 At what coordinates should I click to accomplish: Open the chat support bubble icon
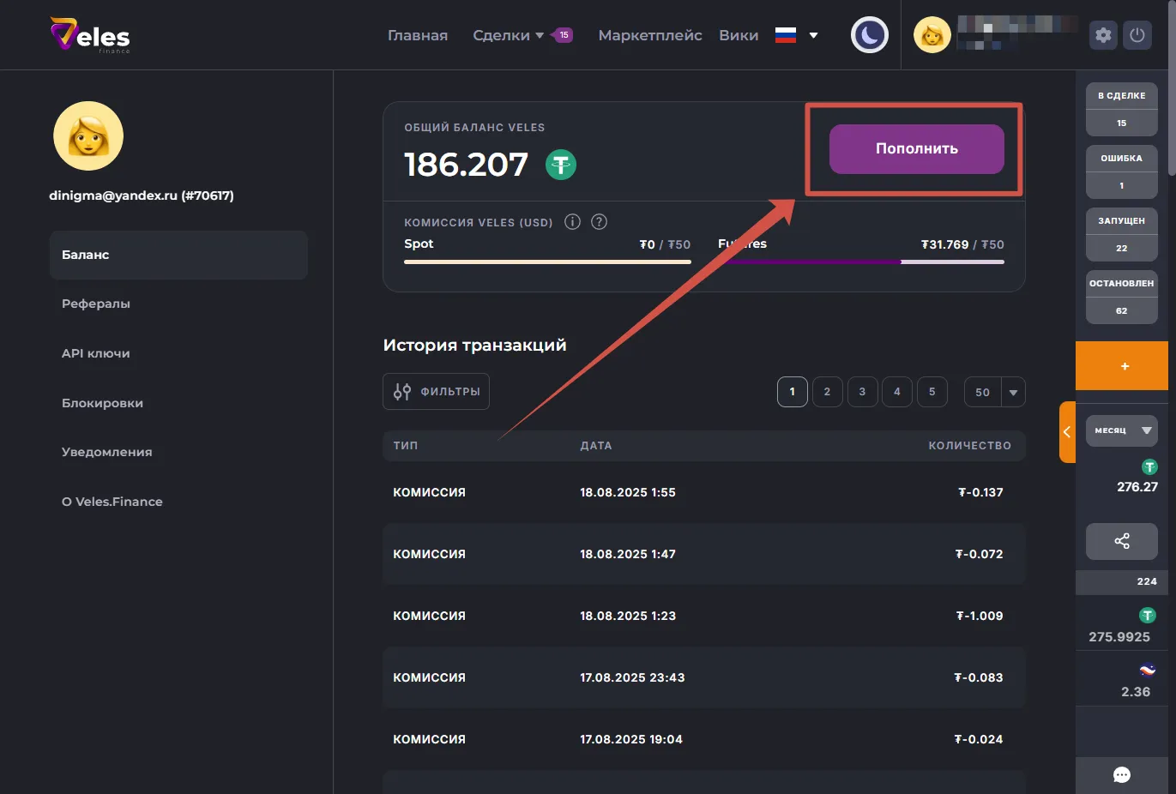pyautogui.click(x=1121, y=775)
